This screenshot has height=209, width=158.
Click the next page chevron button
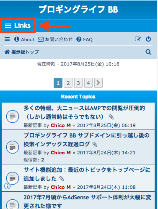[98, 83]
